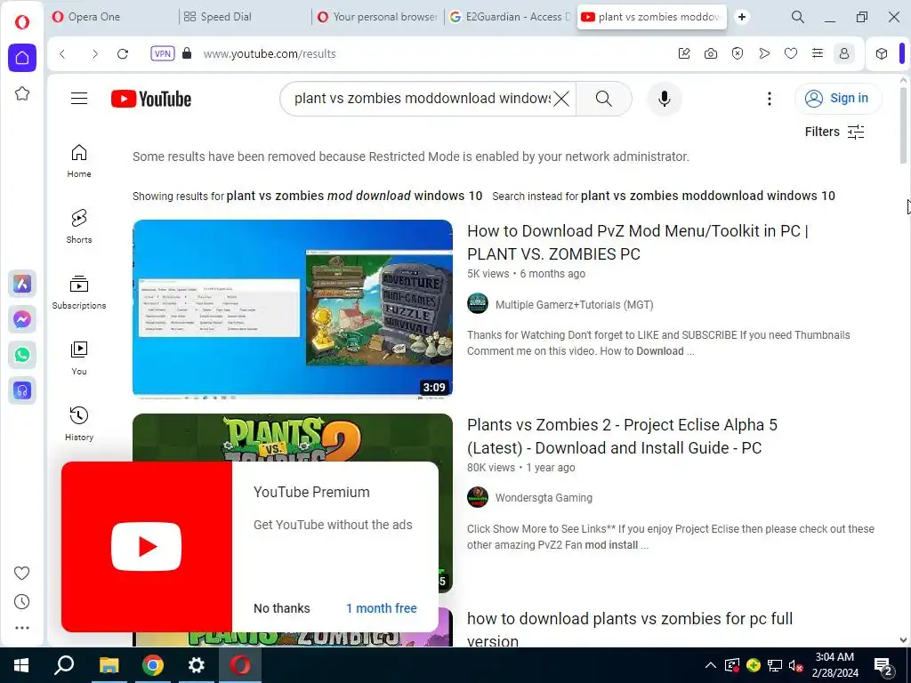The width and height of the screenshot is (911, 683).
Task: Open the YouTube guide hamburger menu
Action: coord(79,98)
